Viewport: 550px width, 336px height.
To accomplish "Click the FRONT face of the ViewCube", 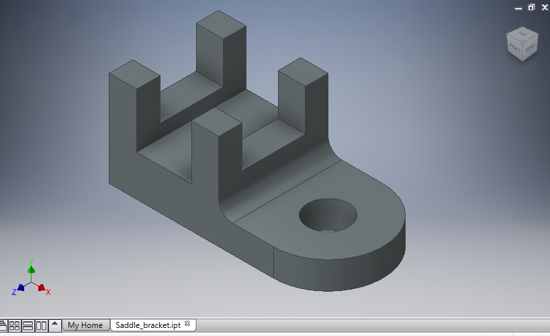I will tap(514, 48).
